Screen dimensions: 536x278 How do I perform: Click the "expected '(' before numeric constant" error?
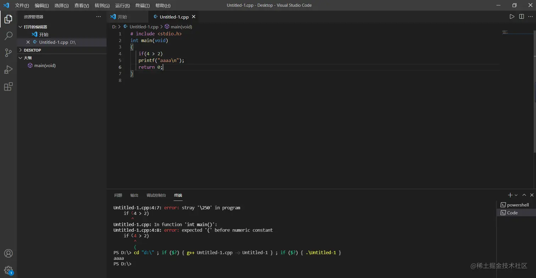[x=193, y=230]
